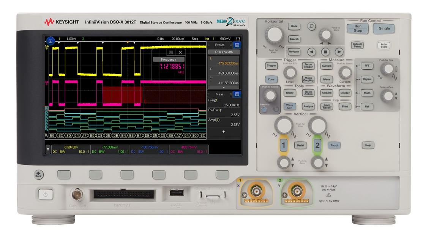Close the Frequency counter popup
Image resolution: width=434 pixels, height=244 pixels.
(180, 52)
